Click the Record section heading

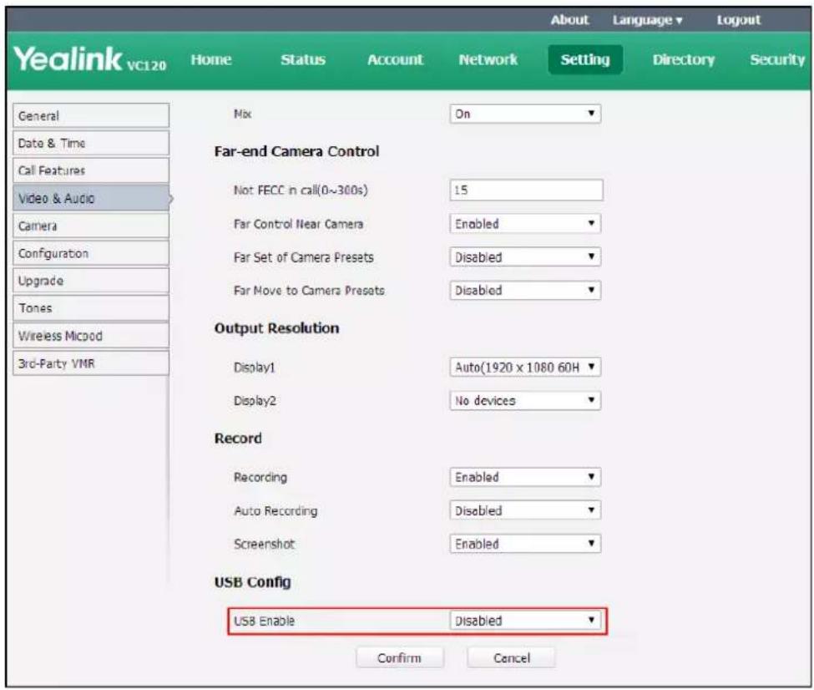238,439
